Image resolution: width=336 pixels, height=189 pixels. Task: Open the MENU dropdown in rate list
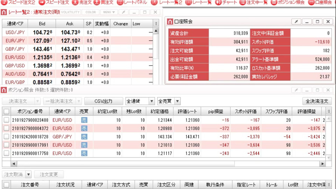click(109, 12)
